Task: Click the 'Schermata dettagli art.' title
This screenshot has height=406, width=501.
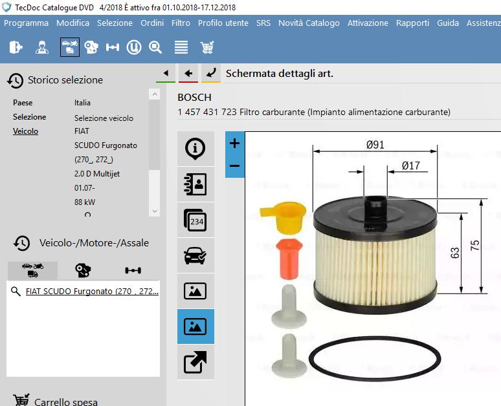Action: tap(279, 74)
